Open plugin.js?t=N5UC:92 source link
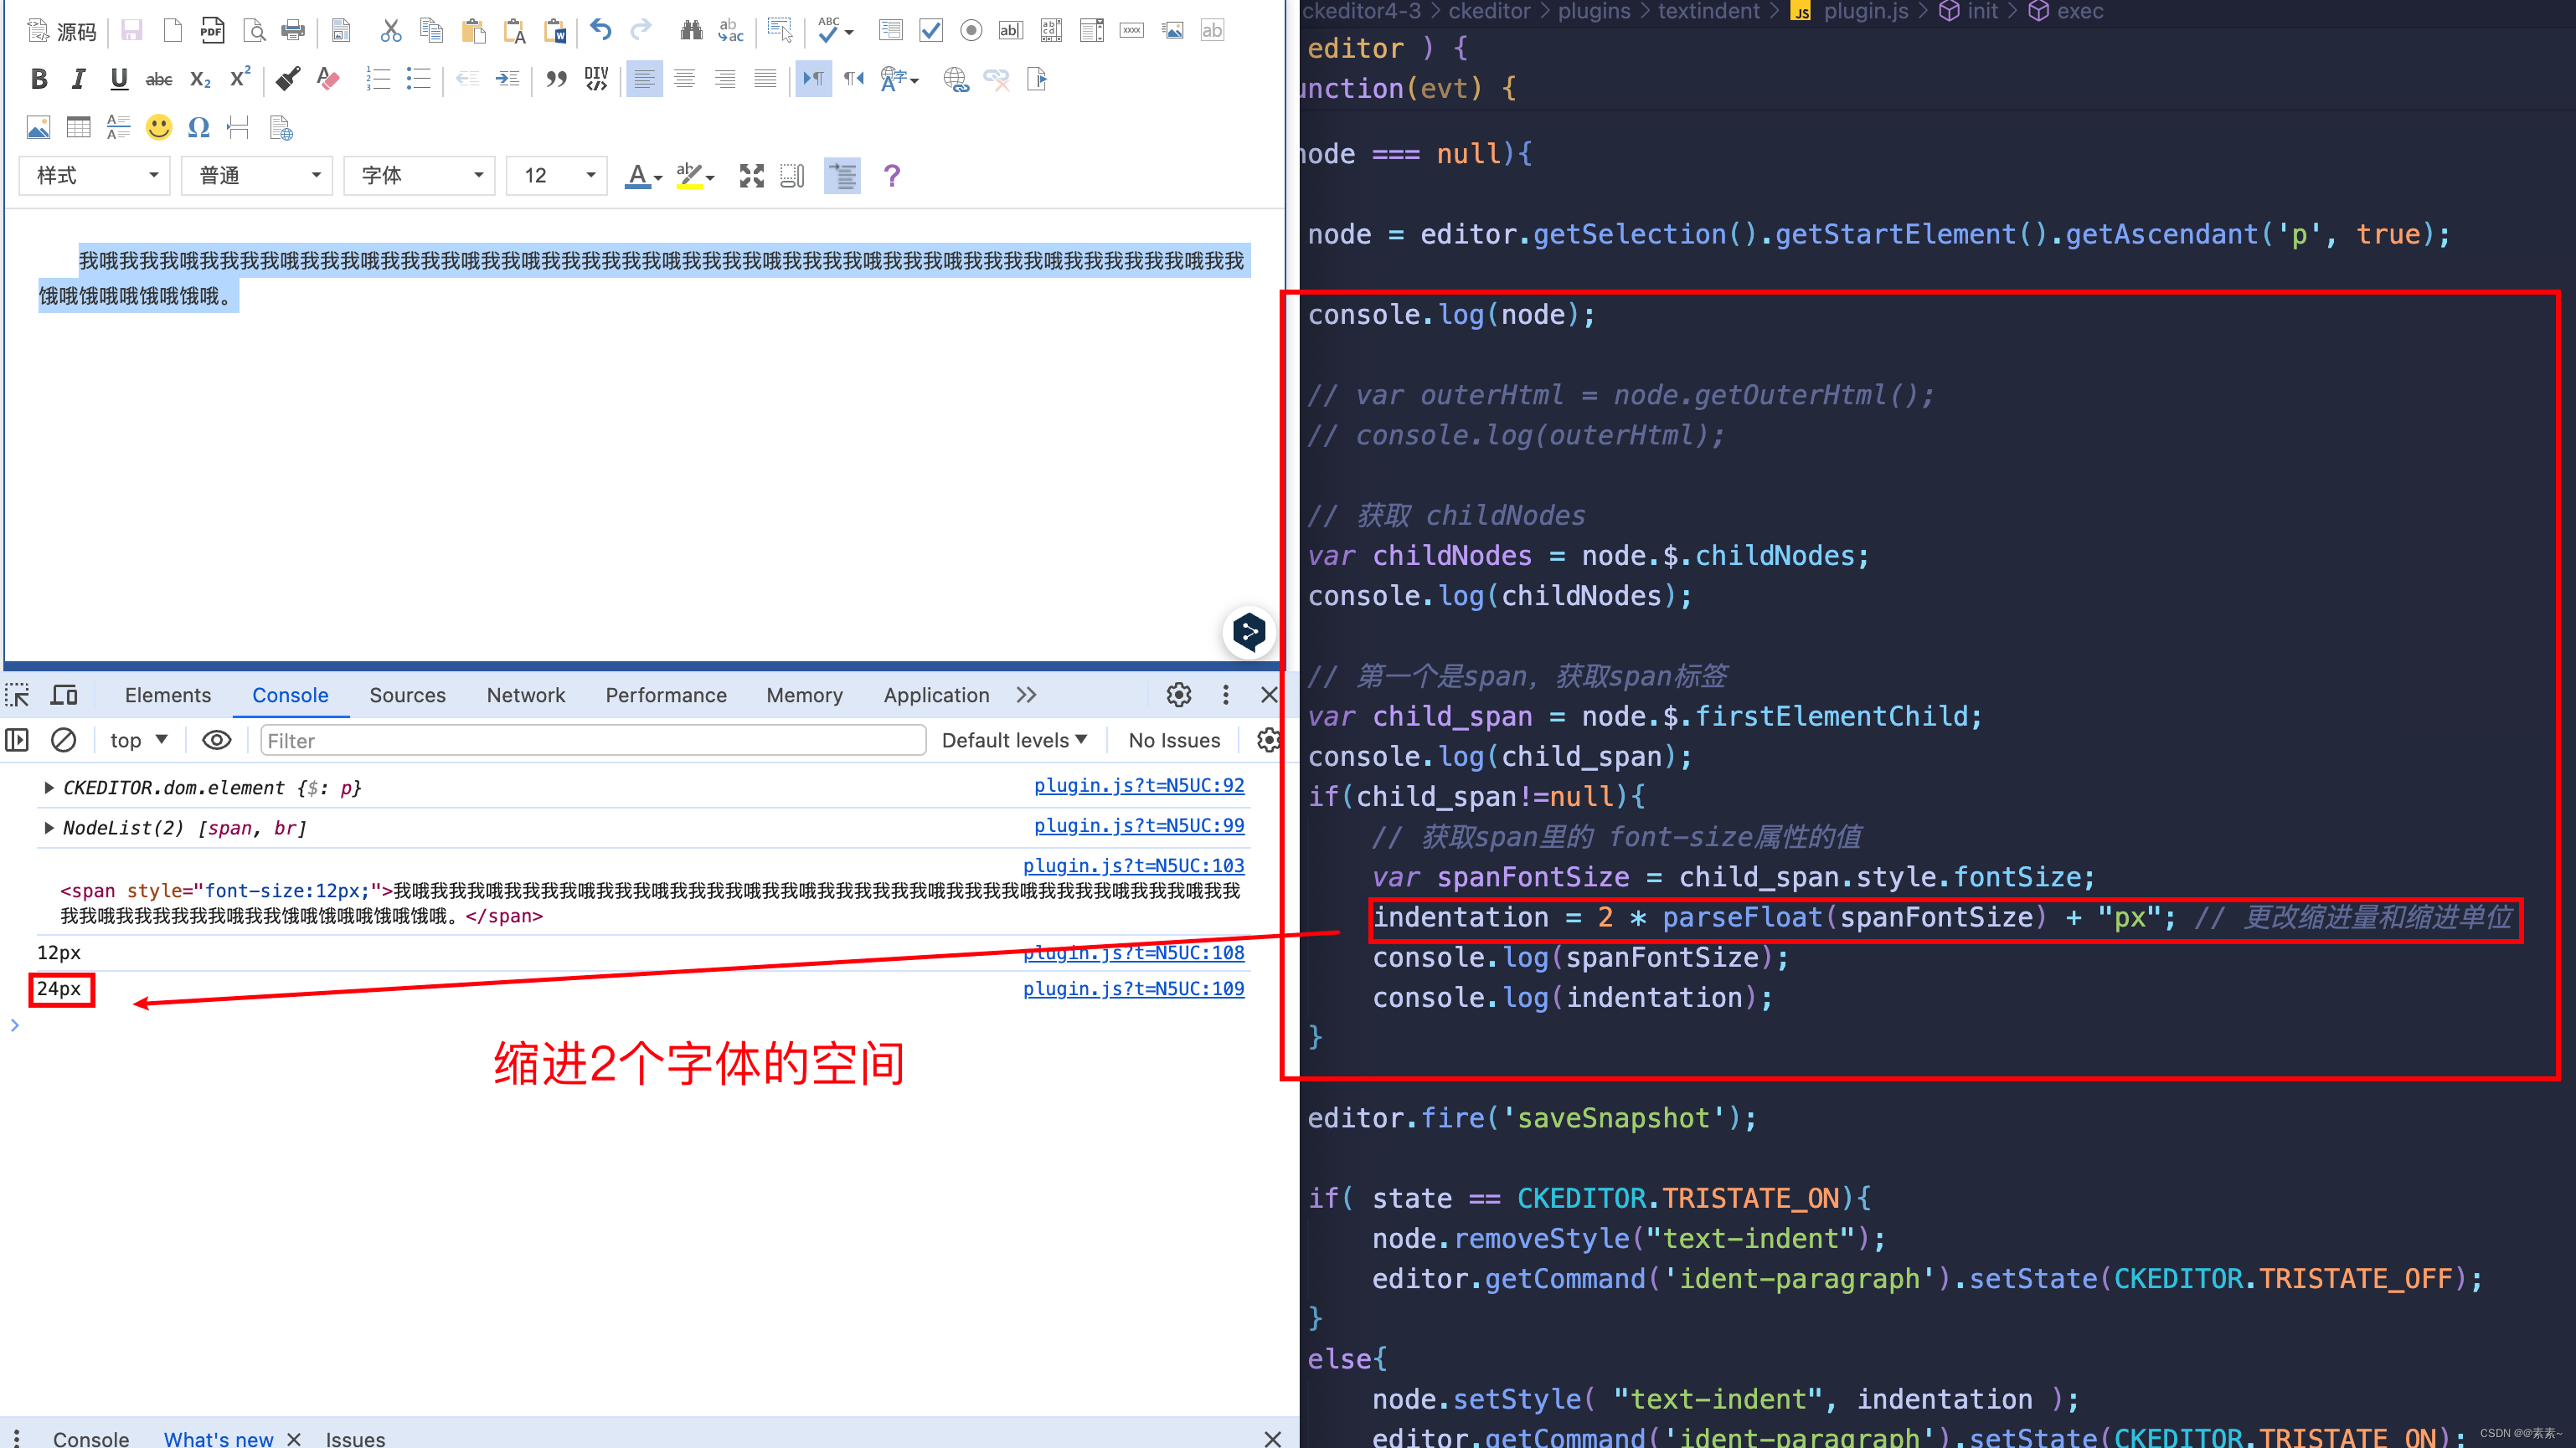 (1138, 785)
